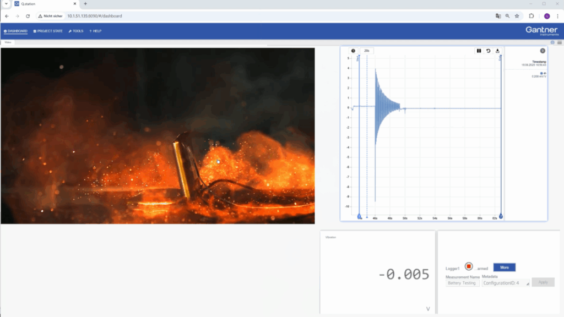564x317 pixels.
Task: Open the browser zoom icon
Action: [x=507, y=16]
